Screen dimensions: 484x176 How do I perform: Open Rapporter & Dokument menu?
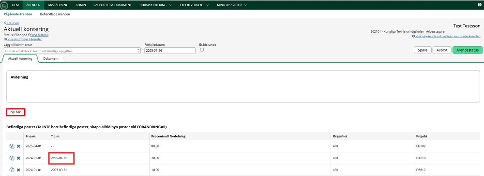[x=112, y=5]
